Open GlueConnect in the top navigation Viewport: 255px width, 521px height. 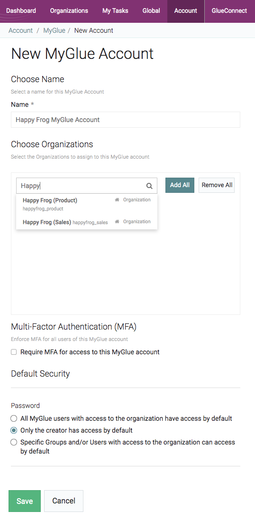[229, 10]
